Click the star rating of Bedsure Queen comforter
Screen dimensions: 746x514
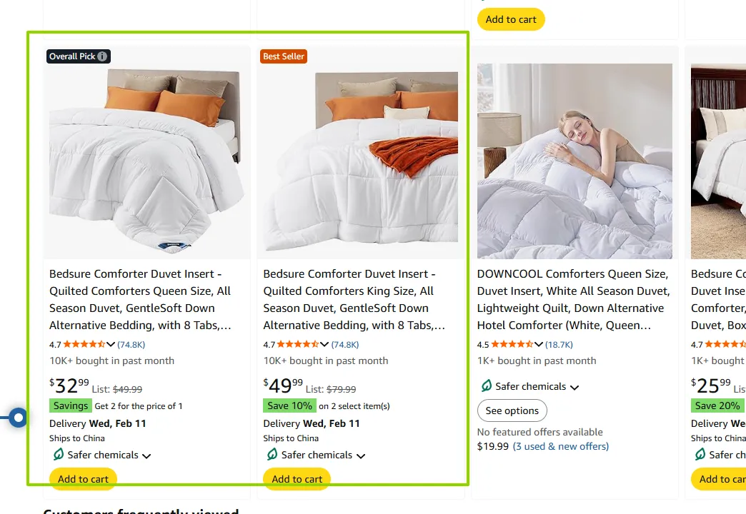tap(84, 344)
